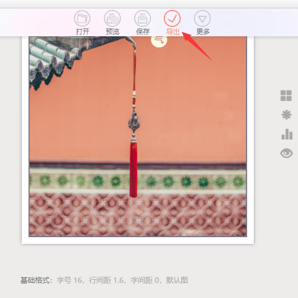Toggle the eye visibility icon
This screenshot has height=298, width=298.
click(286, 153)
